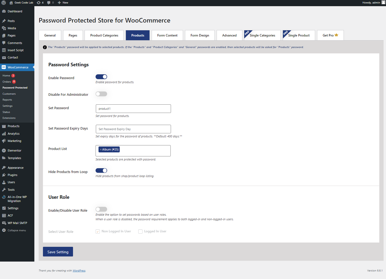Collapse the admin sidebar menu
Viewport: 386px width, 279px height.
[x=14, y=230]
